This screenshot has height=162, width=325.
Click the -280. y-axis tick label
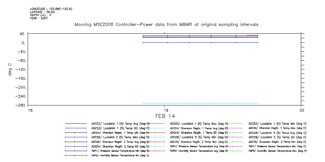click(x=20, y=105)
